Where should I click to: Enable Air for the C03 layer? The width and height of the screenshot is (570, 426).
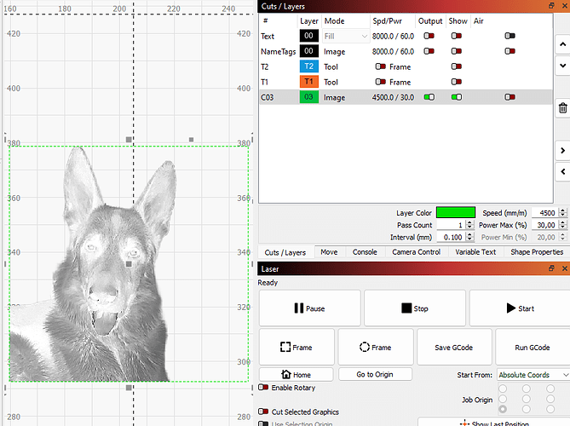click(510, 97)
